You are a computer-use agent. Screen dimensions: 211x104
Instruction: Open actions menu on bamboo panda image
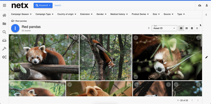point(199,38)
